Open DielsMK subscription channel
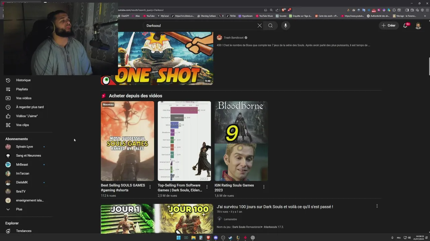Screen dimensions: 430x241 [22, 182]
